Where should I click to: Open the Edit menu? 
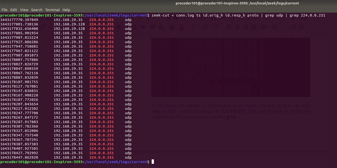(x=14, y=10)
